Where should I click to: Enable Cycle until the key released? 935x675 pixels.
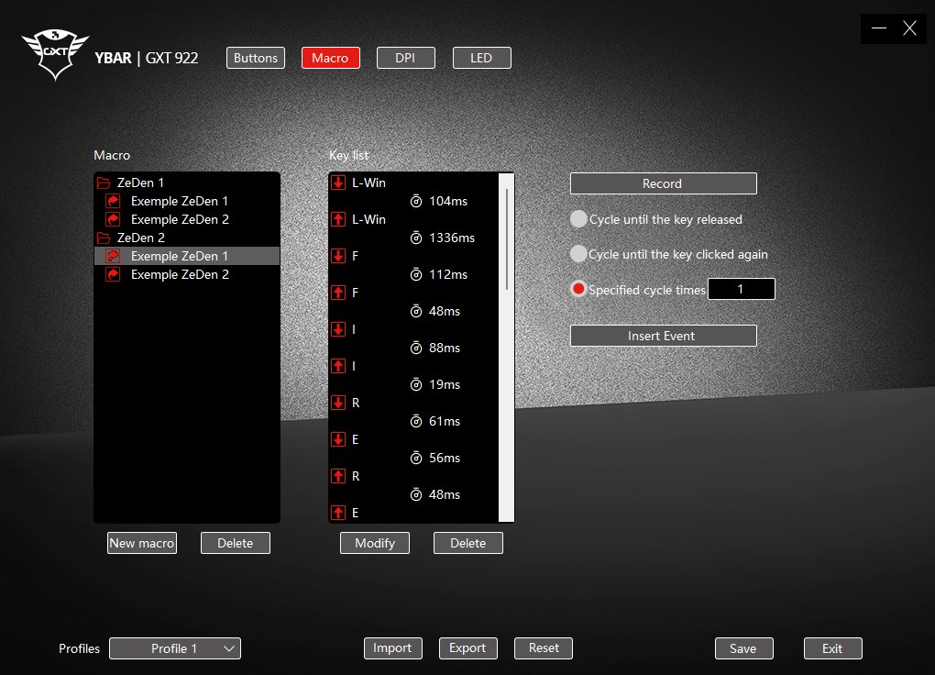click(578, 219)
